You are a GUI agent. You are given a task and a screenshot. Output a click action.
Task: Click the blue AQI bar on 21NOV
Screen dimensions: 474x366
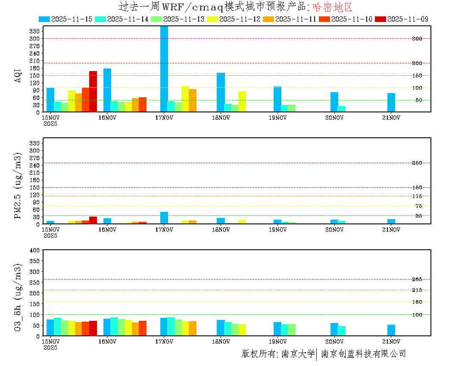pos(391,102)
